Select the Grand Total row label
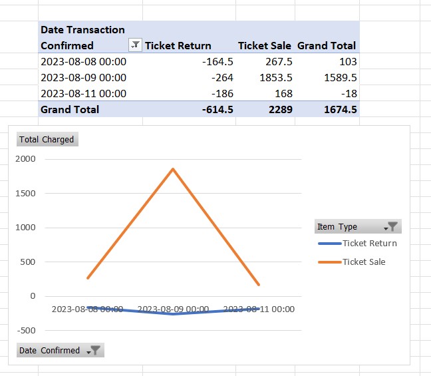This screenshot has width=431, height=376. point(70,109)
